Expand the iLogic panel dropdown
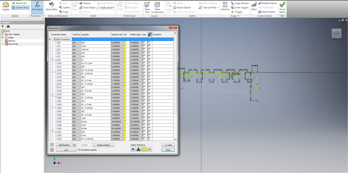348x173 pixels. [x=238, y=16]
